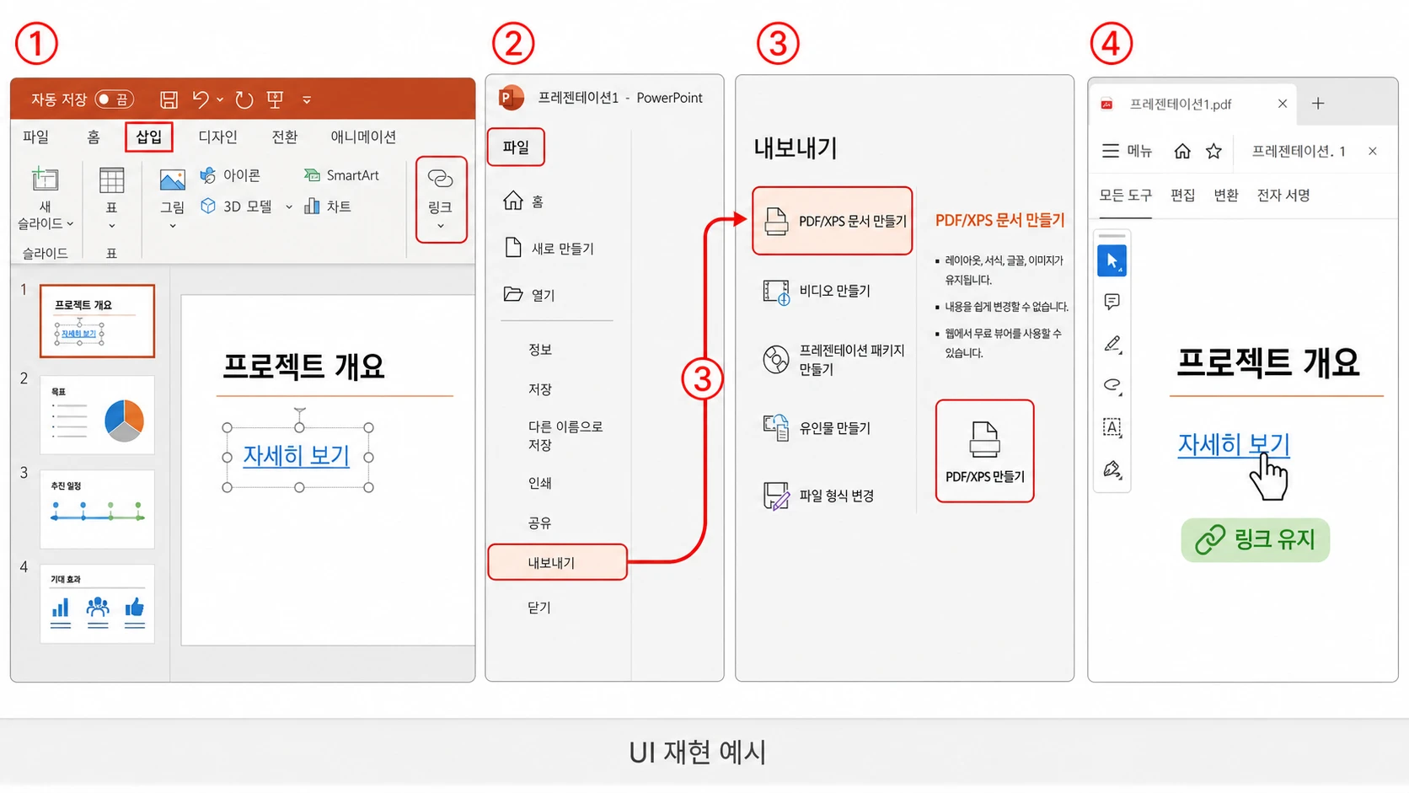Screen dimensions: 1409x793
Task: Select slide 4 thumbnail 기대 효과
Action: [x=97, y=603]
